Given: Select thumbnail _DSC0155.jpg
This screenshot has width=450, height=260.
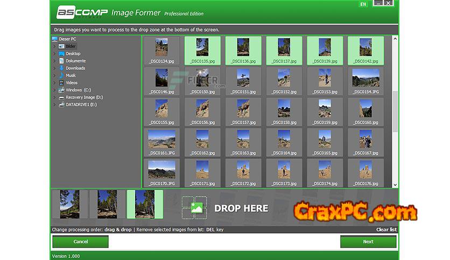Looking at the screenshot, I should [162, 112].
